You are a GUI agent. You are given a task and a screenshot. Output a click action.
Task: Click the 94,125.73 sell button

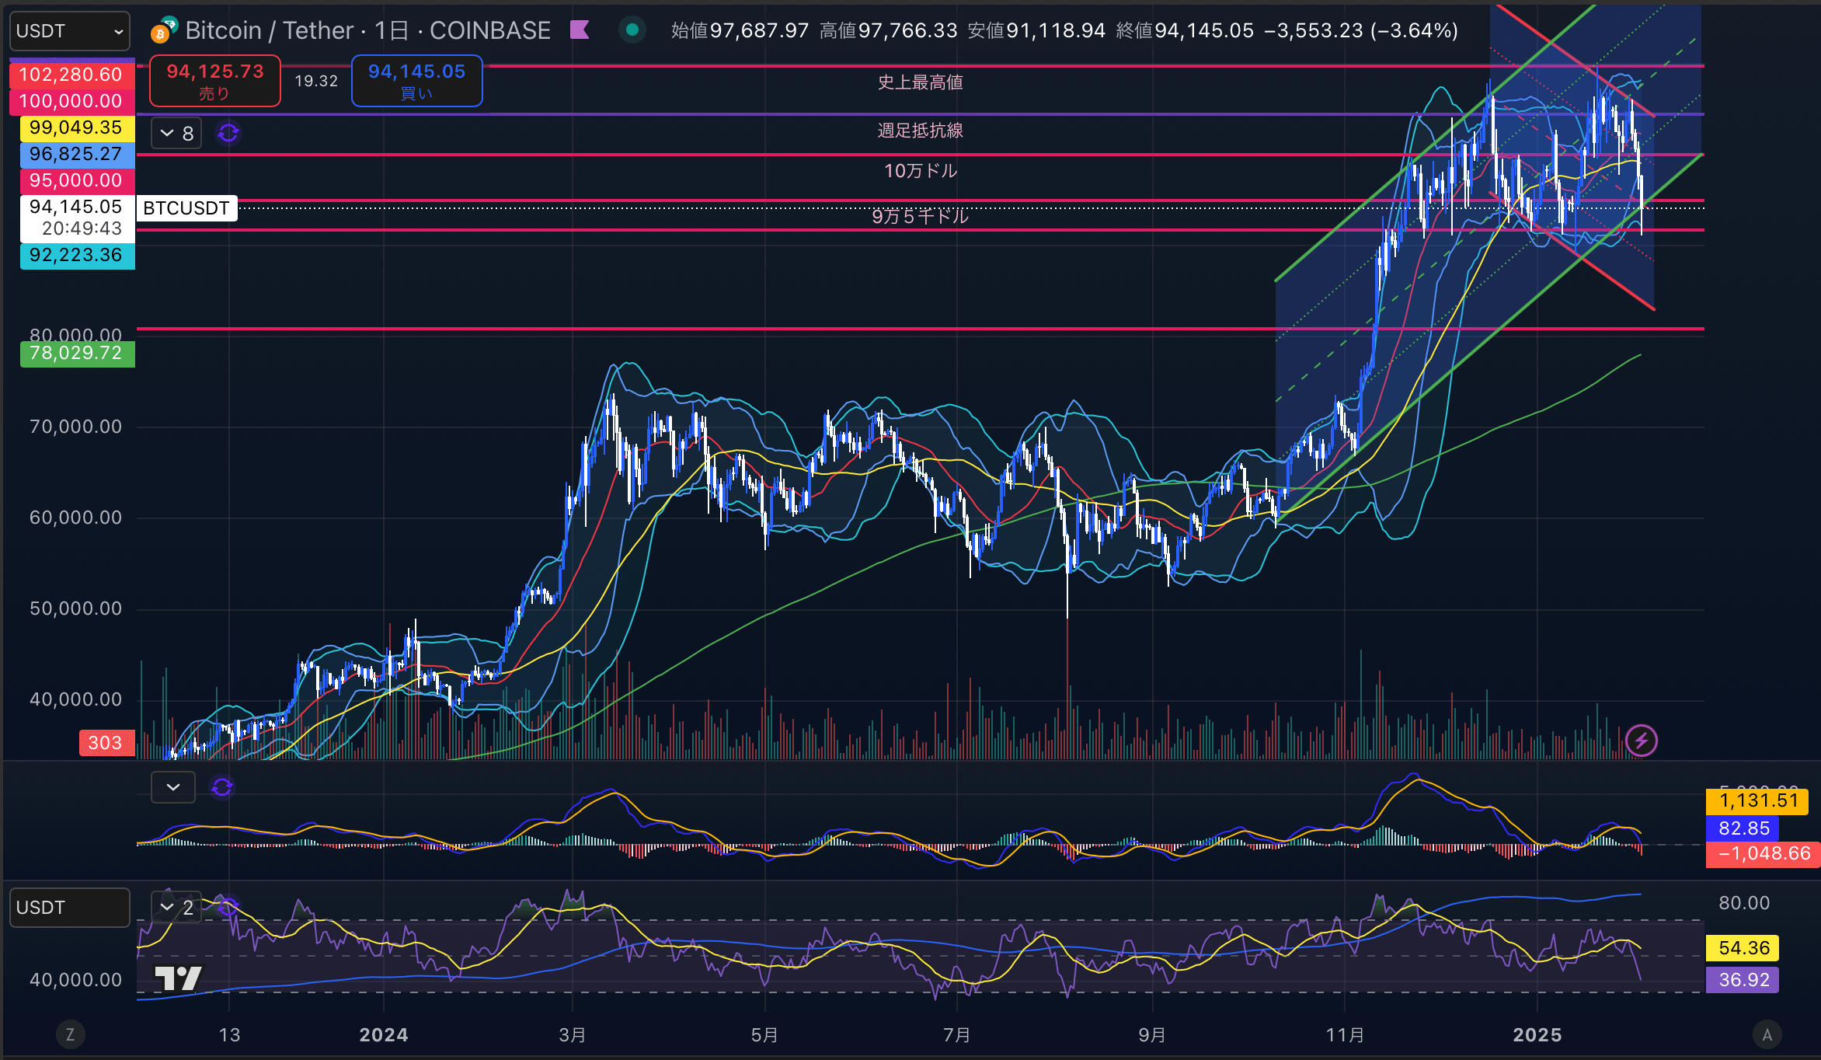click(215, 81)
